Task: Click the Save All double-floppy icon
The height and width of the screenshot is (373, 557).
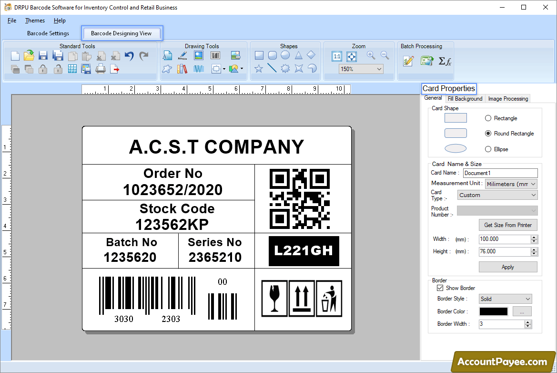Action: [x=58, y=55]
